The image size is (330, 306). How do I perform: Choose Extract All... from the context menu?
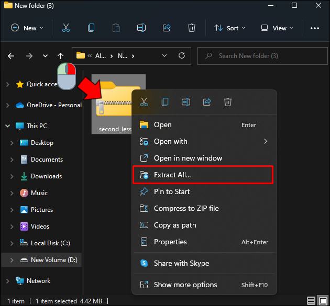(203, 175)
